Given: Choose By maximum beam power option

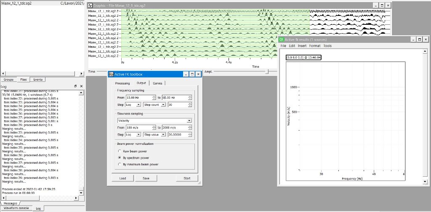Looking at the screenshot, I should (x=120, y=164).
